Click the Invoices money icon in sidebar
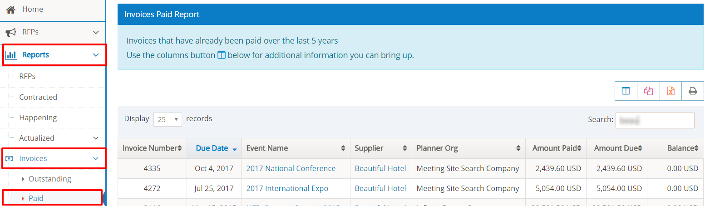Image resolution: width=705 pixels, height=206 pixels. (9, 158)
